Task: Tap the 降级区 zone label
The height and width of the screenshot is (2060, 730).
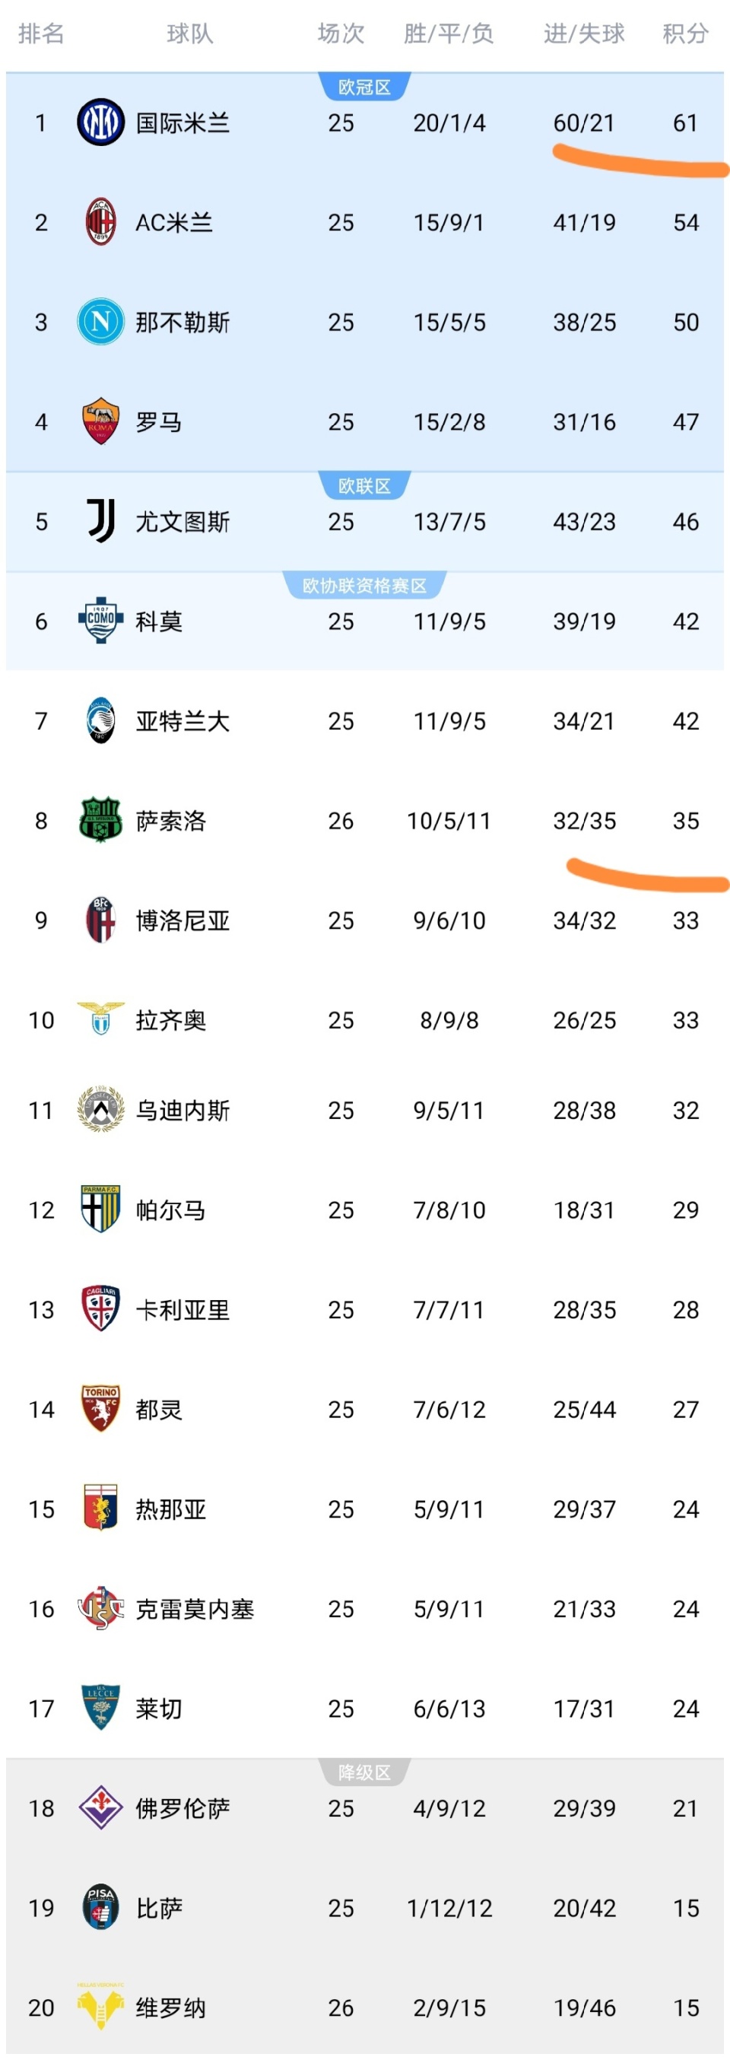Action: 364,1773
